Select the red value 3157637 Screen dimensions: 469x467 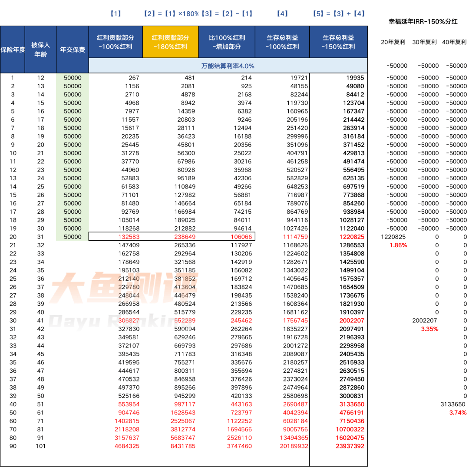[127, 438]
